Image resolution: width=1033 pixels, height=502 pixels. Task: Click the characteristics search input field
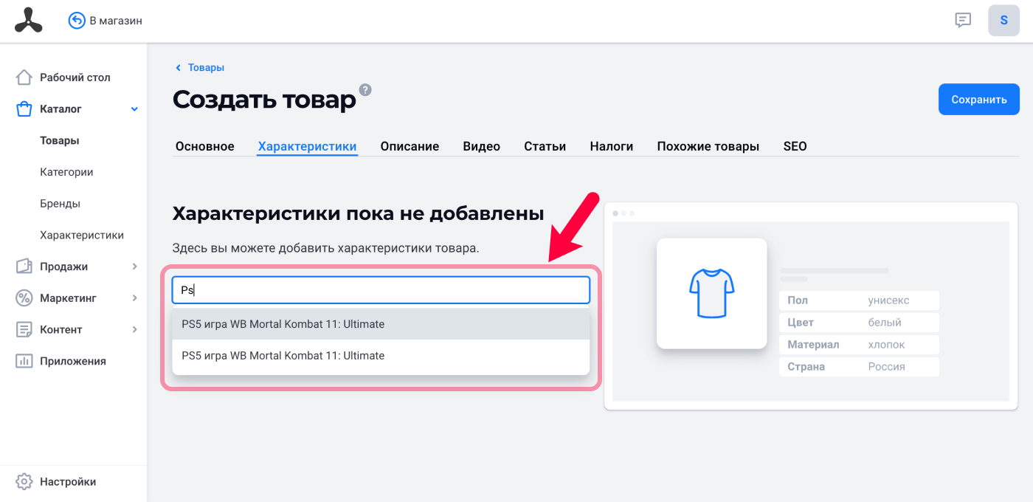click(381, 290)
